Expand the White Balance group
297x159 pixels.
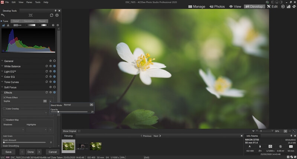point(2,66)
